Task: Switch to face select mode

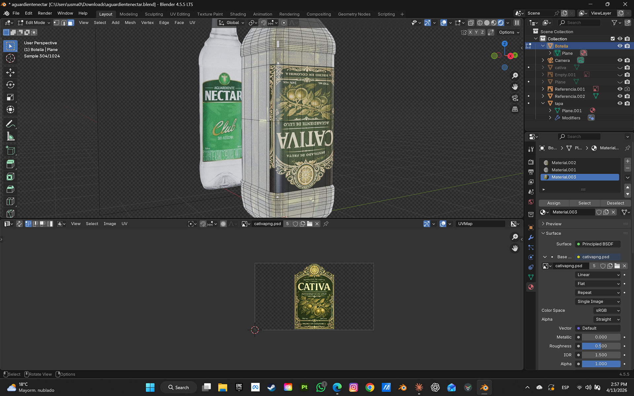Action: [x=71, y=23]
